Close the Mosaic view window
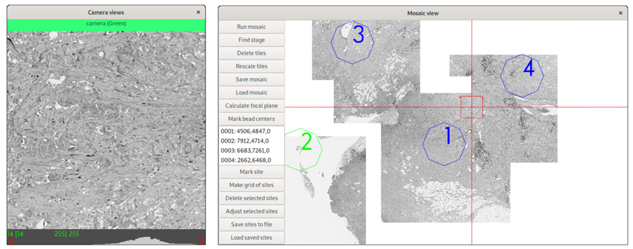The height and width of the screenshot is (249, 633). (620, 13)
